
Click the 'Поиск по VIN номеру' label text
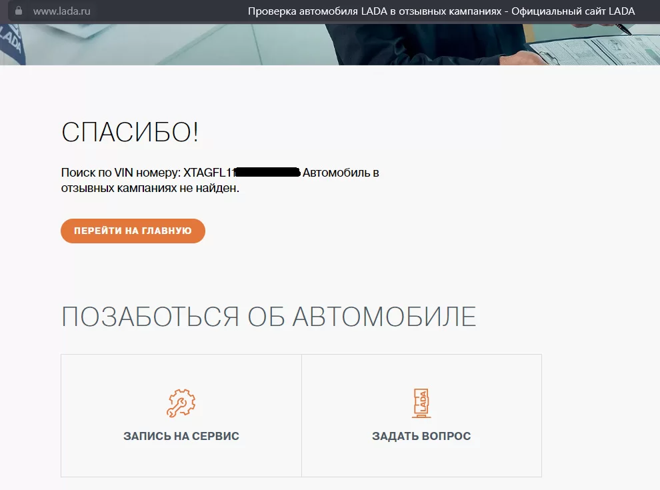[x=120, y=173]
